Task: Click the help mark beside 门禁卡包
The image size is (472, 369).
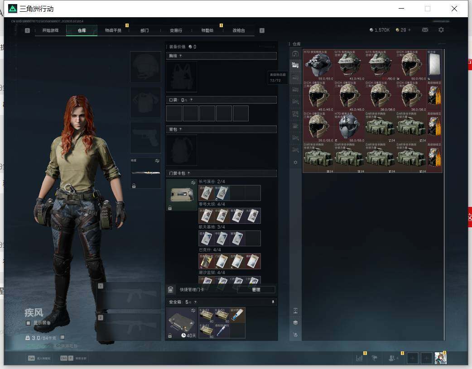Action: [189, 173]
